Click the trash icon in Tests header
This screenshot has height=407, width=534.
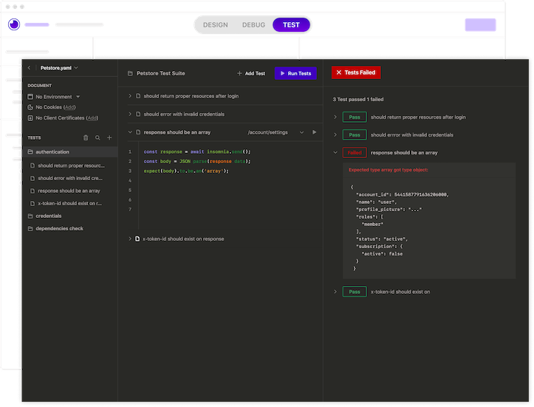[x=86, y=137]
